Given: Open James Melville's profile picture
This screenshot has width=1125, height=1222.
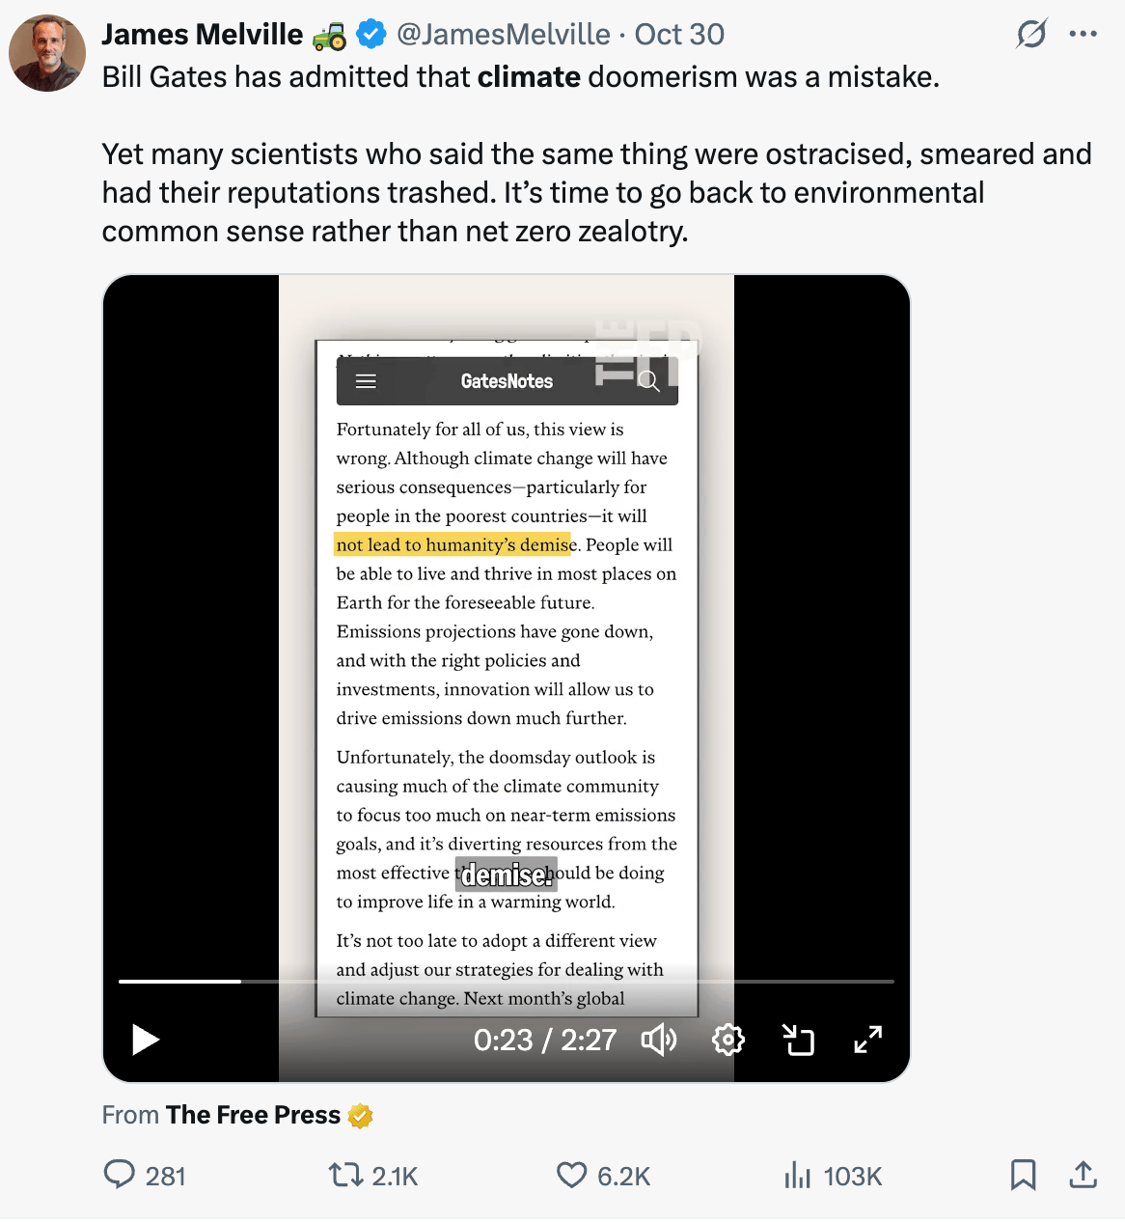Looking at the screenshot, I should pos(47,53).
